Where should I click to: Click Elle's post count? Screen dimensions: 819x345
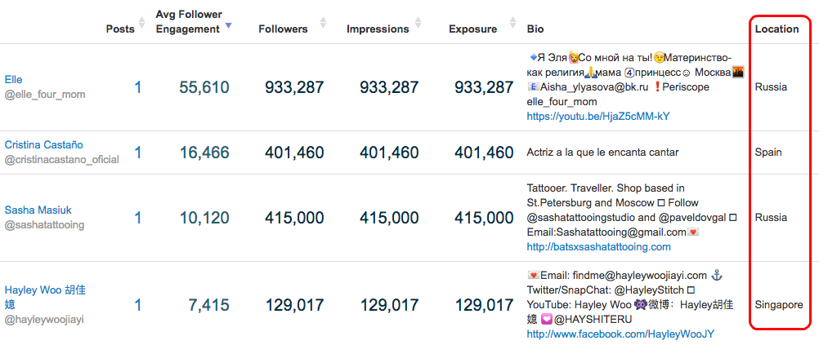(x=138, y=87)
